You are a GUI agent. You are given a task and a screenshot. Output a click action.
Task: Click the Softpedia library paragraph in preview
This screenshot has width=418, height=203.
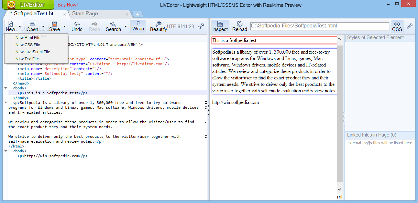click(x=274, y=71)
